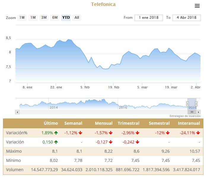Select the 6M zoom range
This screenshot has width=207, height=178.
[x=55, y=18]
